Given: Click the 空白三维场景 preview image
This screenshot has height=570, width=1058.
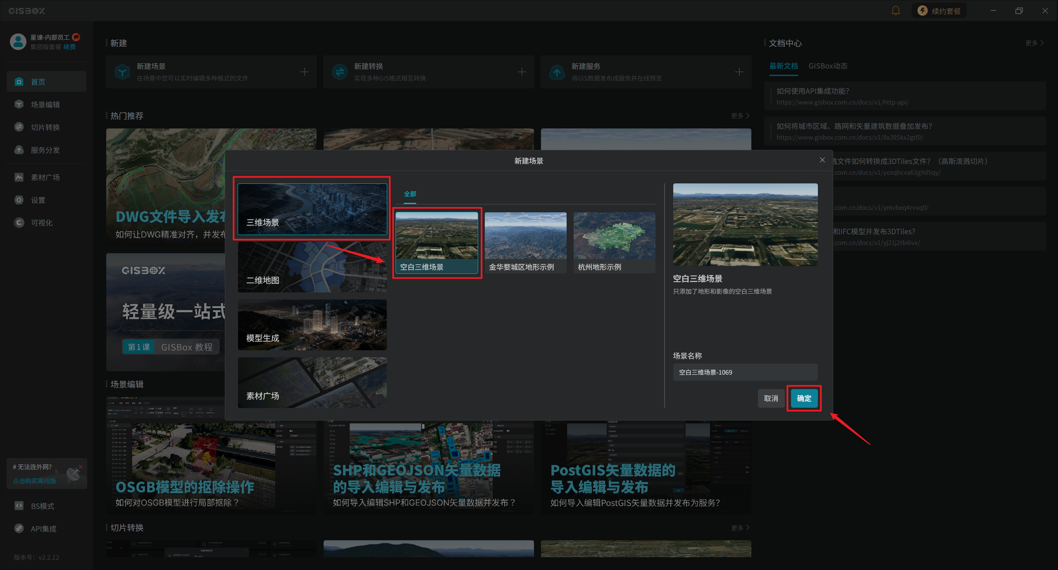Looking at the screenshot, I should pos(745,225).
